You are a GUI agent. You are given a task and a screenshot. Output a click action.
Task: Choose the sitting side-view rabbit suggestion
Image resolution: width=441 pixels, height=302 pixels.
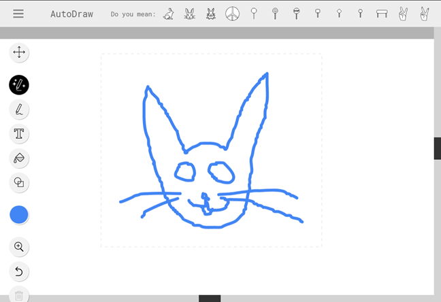point(169,14)
